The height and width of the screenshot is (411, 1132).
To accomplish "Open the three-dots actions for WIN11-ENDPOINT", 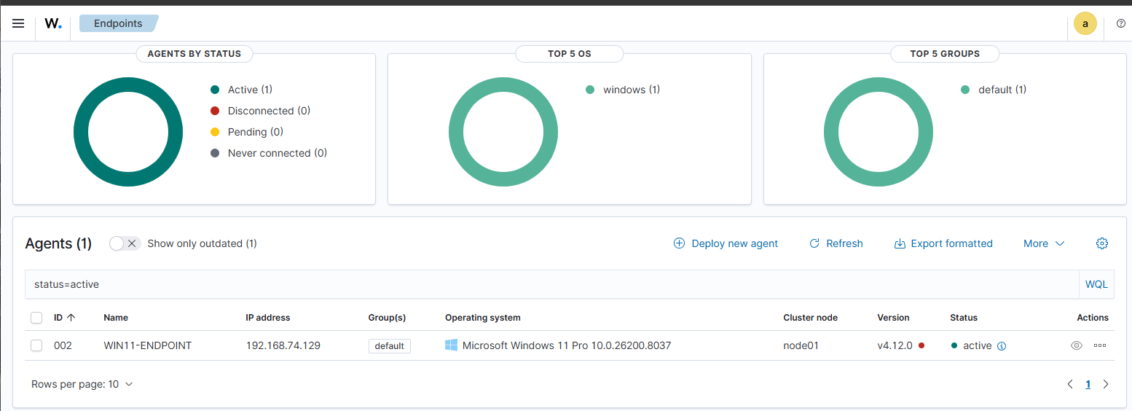I will point(1100,345).
